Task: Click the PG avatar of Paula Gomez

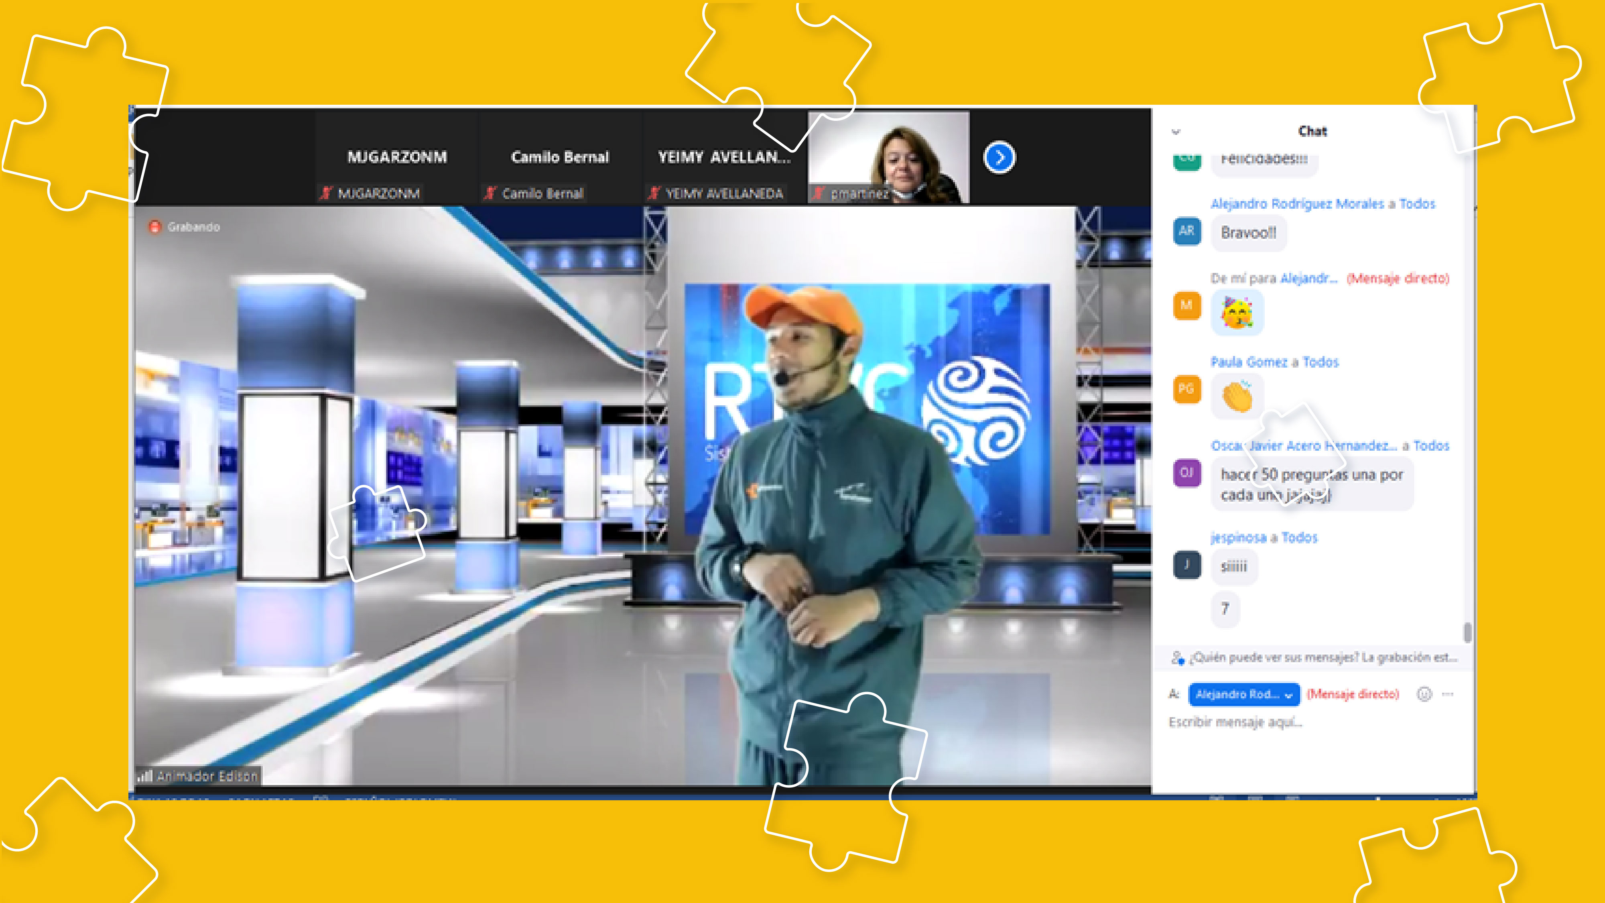Action: (x=1186, y=389)
